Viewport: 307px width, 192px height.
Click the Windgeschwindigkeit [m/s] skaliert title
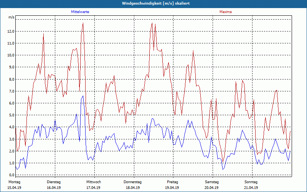pos(156,3)
